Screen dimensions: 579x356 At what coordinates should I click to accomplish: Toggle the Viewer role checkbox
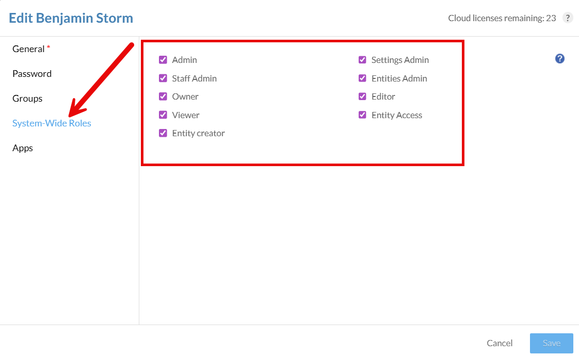[x=163, y=115]
